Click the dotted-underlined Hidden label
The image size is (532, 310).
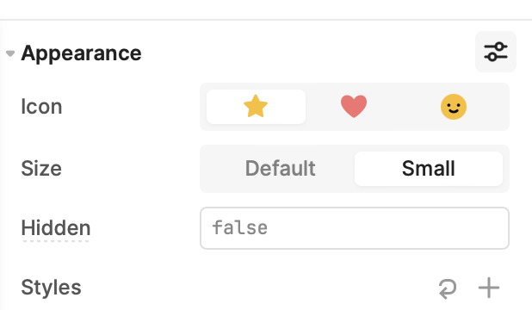[x=56, y=228]
